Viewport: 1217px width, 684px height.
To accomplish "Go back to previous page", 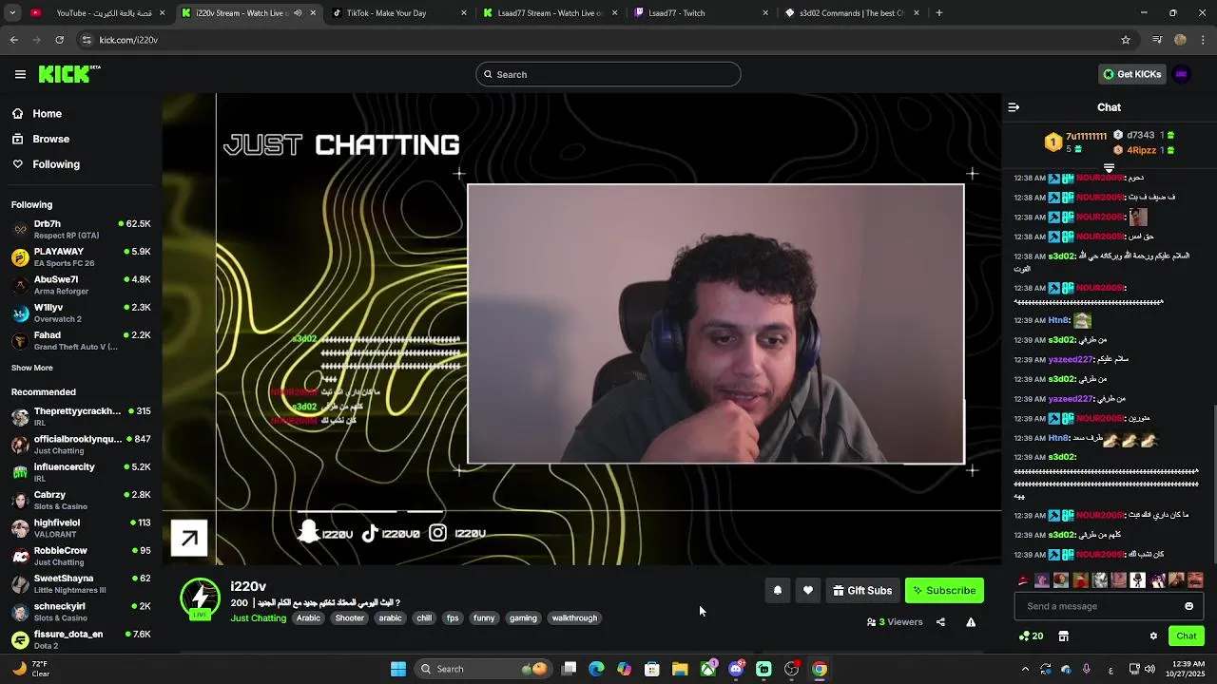I will [x=13, y=40].
